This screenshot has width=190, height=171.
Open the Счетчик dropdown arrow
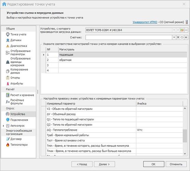[x=174, y=37]
